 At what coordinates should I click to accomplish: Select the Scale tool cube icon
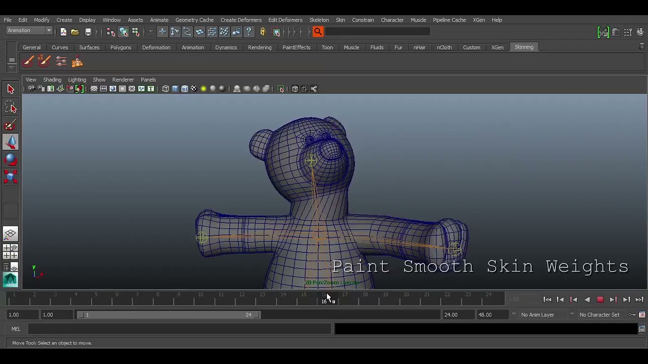click(x=11, y=177)
